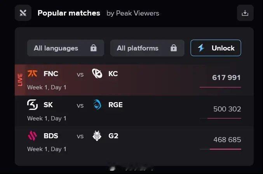Click the lock icon on All platforms
This screenshot has width=263, height=174.
point(174,48)
